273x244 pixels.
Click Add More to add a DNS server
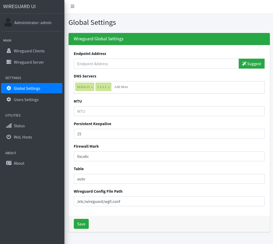pos(121,87)
